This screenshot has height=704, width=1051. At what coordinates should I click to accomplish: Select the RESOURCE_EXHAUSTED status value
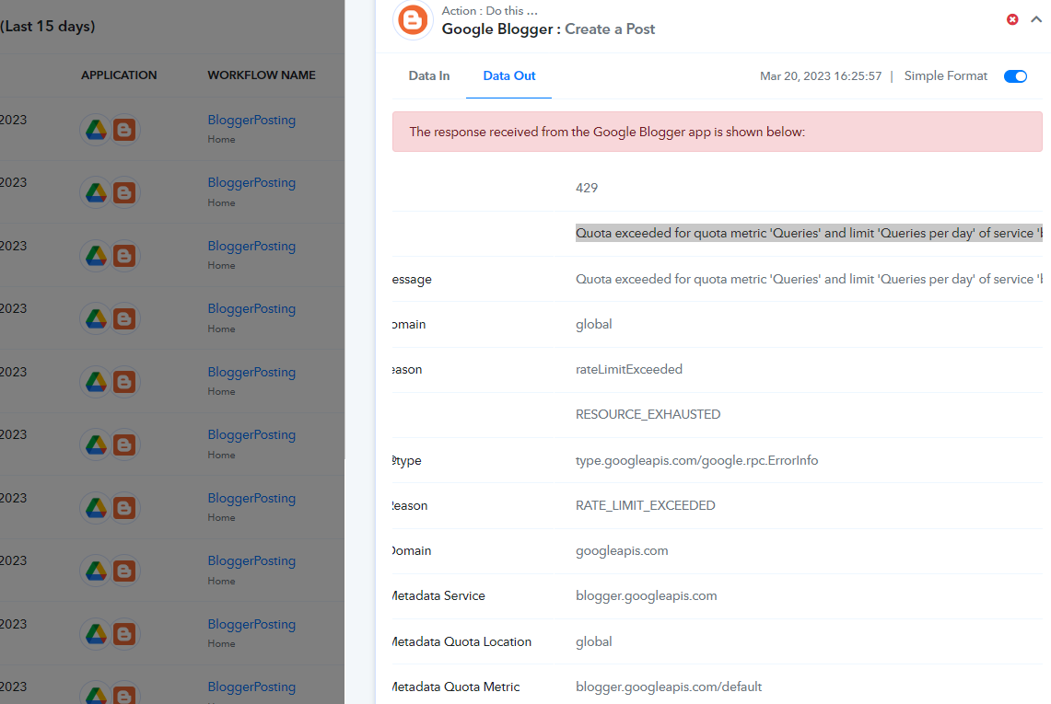click(x=648, y=415)
